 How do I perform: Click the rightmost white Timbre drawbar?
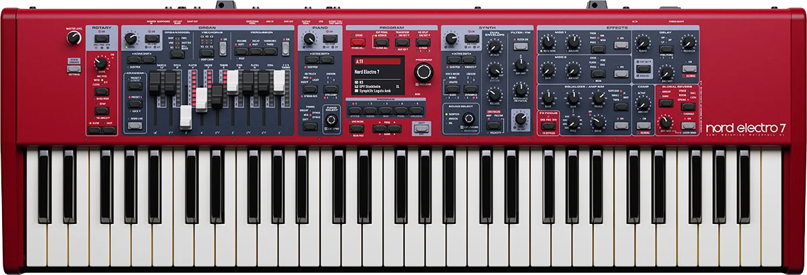coord(279,82)
